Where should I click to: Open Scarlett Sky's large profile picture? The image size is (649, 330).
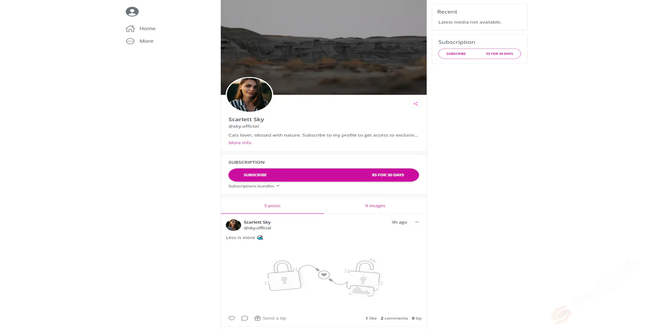pyautogui.click(x=249, y=95)
